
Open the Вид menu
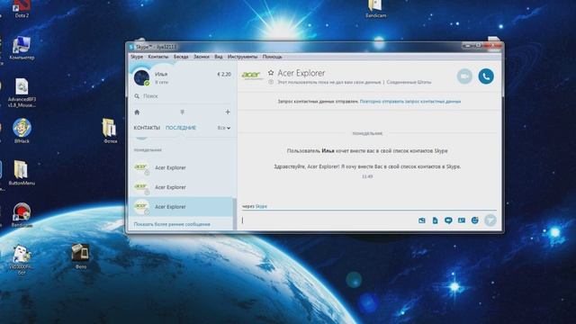[x=219, y=57]
